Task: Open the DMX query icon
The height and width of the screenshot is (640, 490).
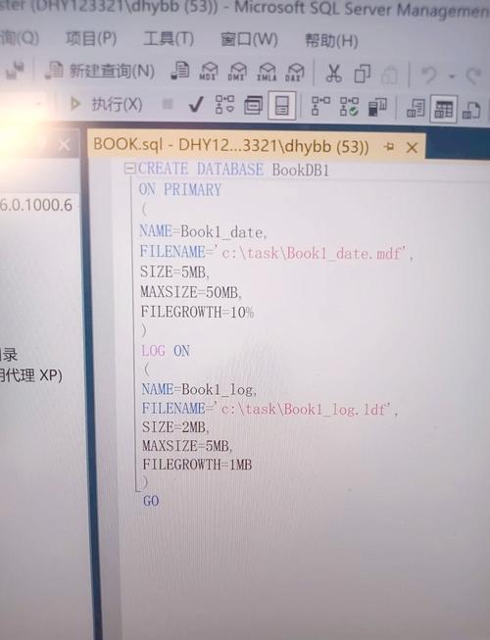Action: coord(237,72)
